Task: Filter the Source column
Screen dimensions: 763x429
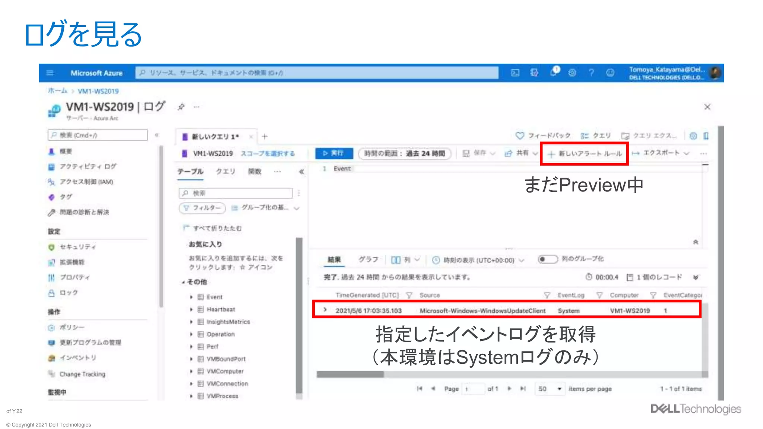Action: point(547,295)
